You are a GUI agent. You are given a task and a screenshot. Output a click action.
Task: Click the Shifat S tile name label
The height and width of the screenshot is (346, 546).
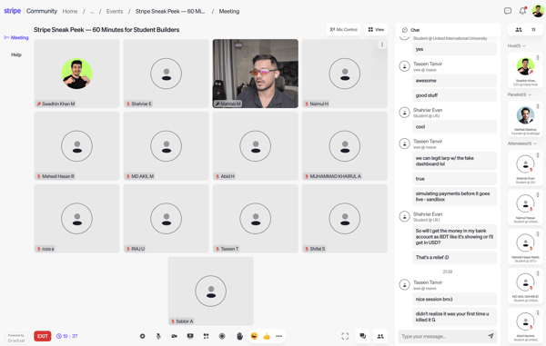[x=318, y=249]
